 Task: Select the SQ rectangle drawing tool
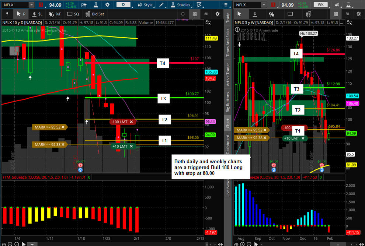coord(73,14)
